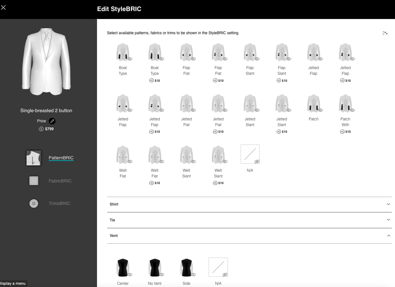The image size is (395, 287).
Task: Open the PatternBRIC tab label
Action: point(61,158)
